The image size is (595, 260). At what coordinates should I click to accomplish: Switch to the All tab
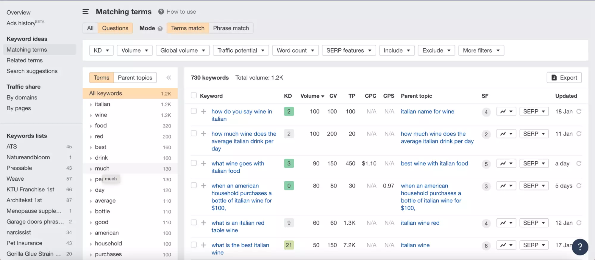pos(90,28)
